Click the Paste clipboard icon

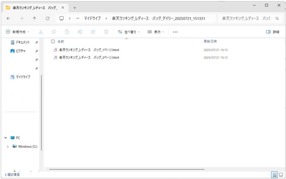pyautogui.click(x=67, y=32)
